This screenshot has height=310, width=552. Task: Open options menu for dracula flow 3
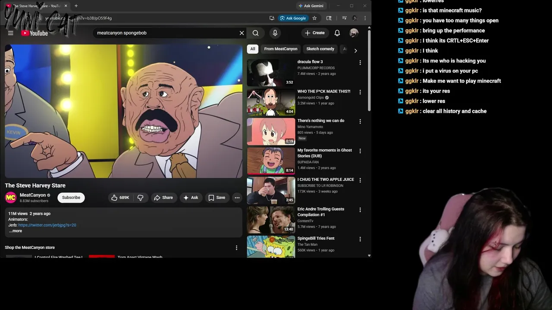360,63
